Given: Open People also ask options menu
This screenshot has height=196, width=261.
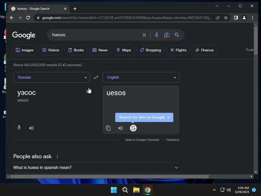Looking at the screenshot, I should tap(57, 157).
